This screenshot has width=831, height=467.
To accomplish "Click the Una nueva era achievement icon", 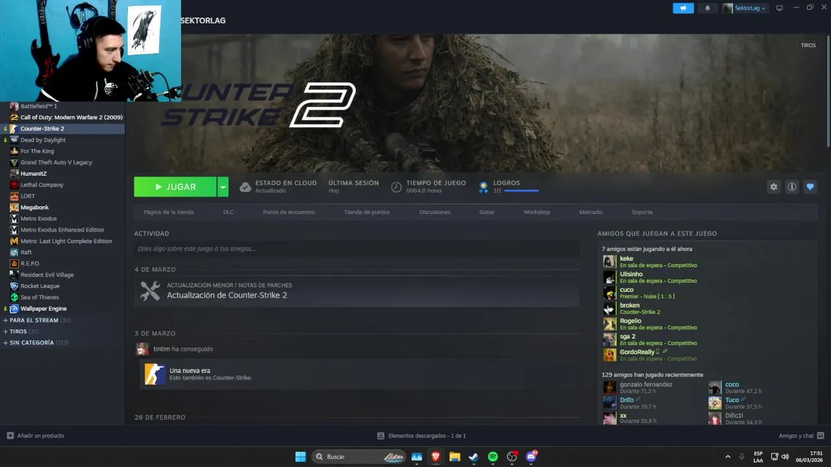I will (155, 374).
